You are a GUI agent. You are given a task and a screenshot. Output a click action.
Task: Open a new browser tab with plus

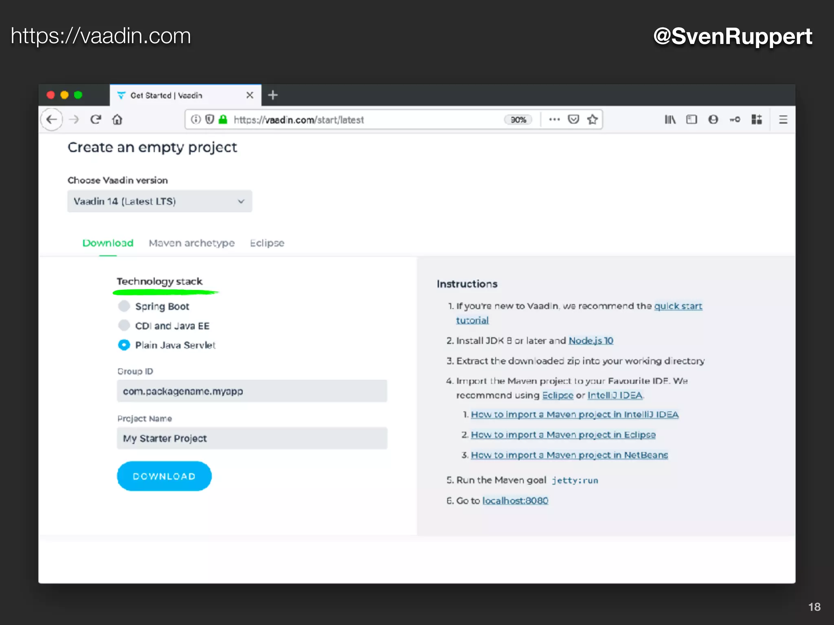coord(273,95)
